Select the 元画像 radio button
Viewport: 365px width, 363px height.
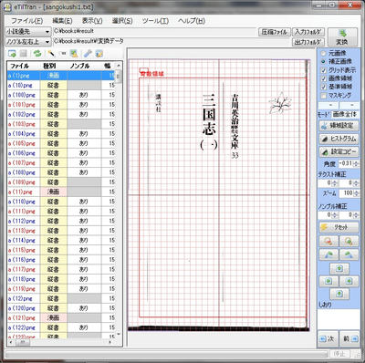(x=323, y=53)
